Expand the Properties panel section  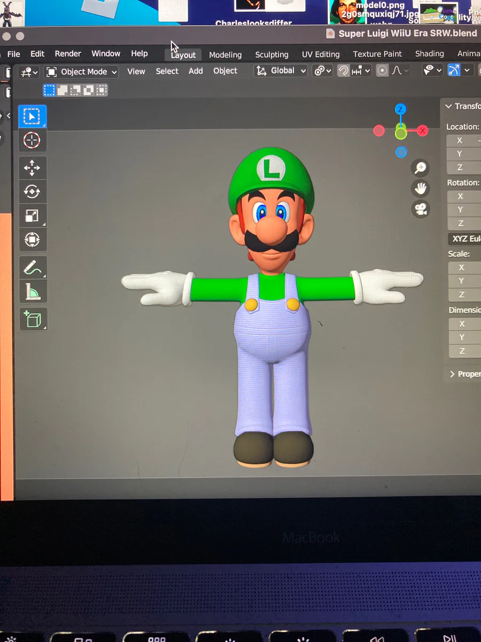(464, 374)
